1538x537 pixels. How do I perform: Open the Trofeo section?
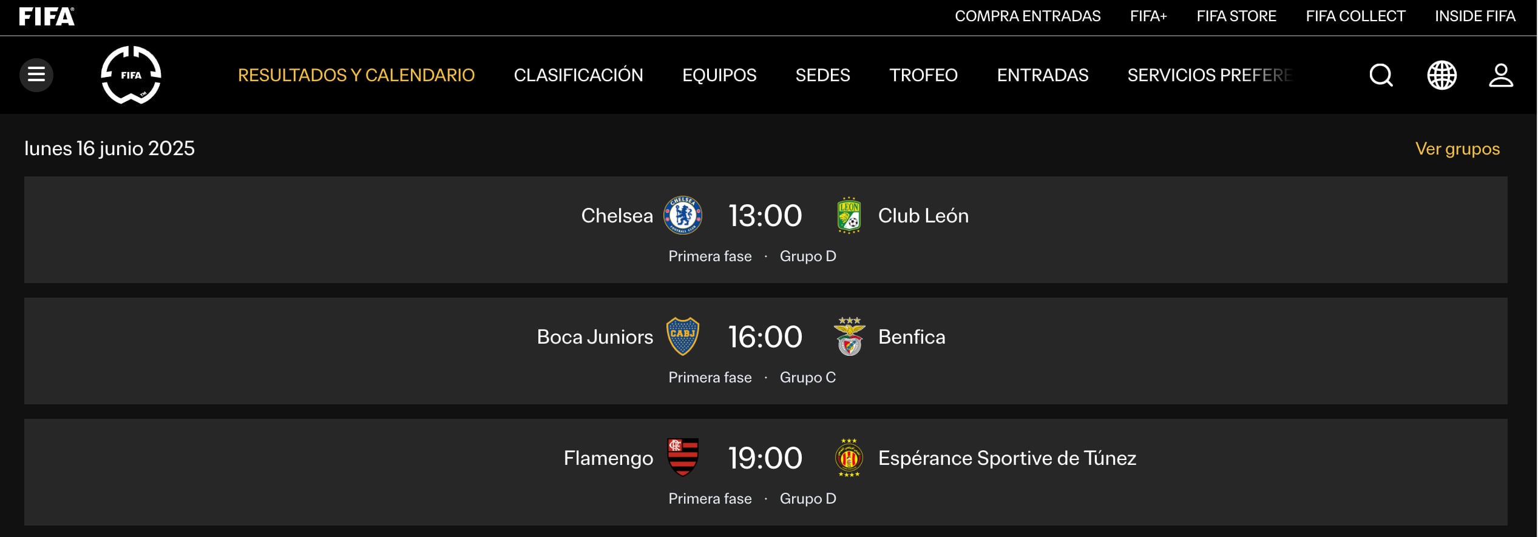pyautogui.click(x=923, y=75)
